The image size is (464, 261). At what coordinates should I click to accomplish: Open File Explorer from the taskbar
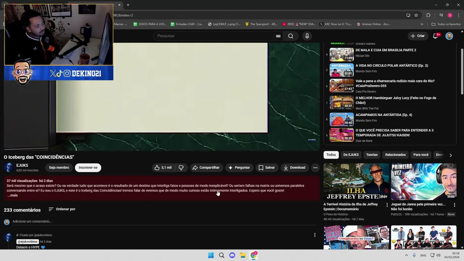coord(243,255)
